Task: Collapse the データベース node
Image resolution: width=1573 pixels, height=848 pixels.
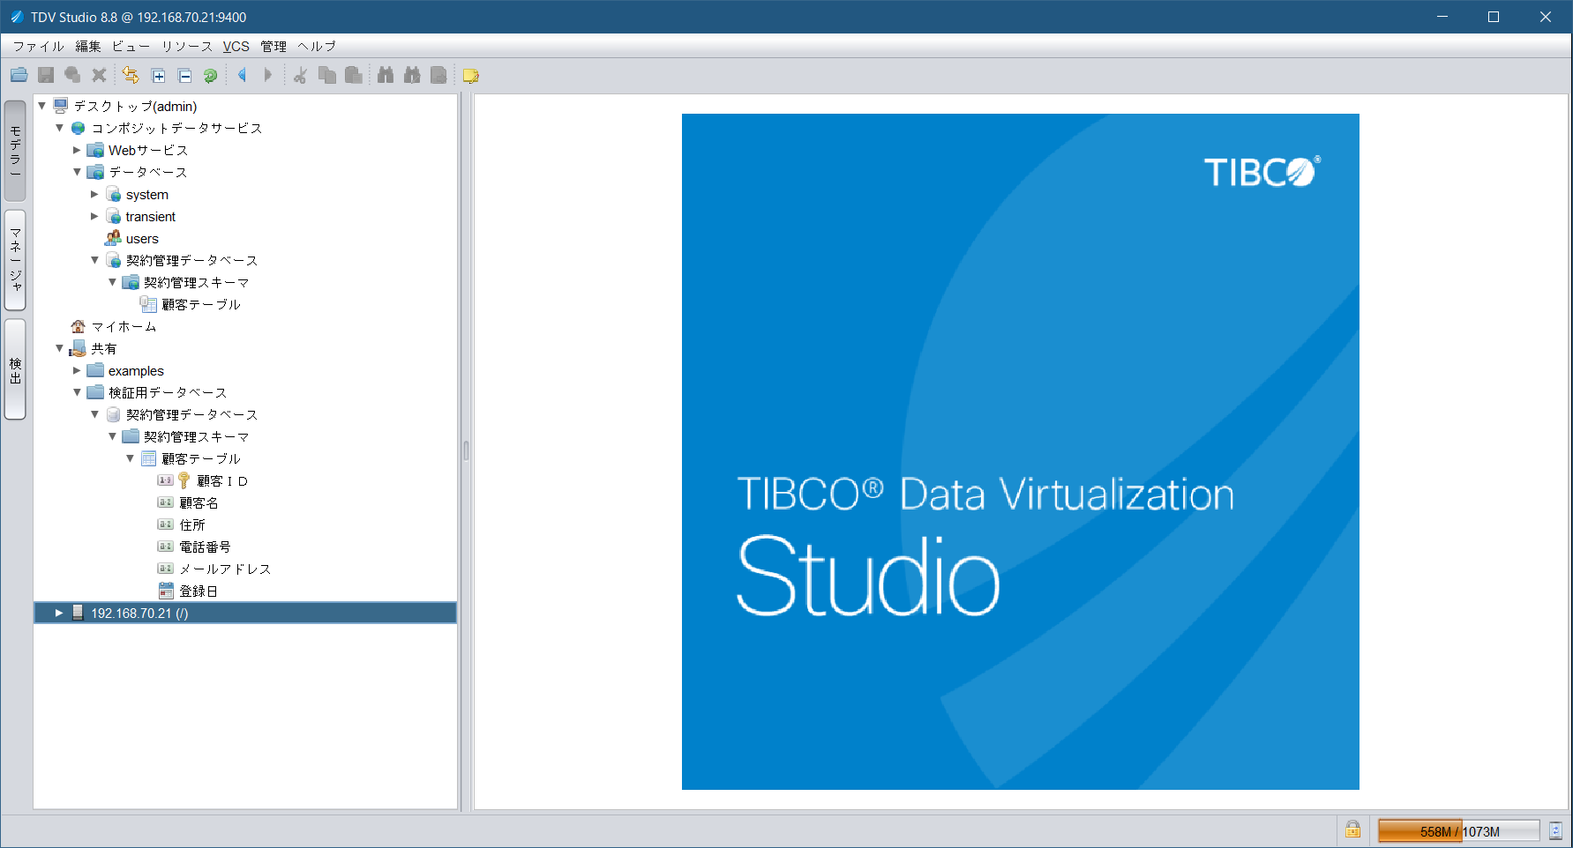Action: tap(77, 172)
